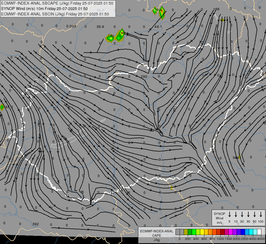Click the 20 m/s wind arrow in legend
Screen dimensions: 266x244
(242, 214)
